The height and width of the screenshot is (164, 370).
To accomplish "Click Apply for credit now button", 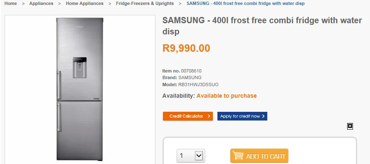I will click(x=242, y=116).
